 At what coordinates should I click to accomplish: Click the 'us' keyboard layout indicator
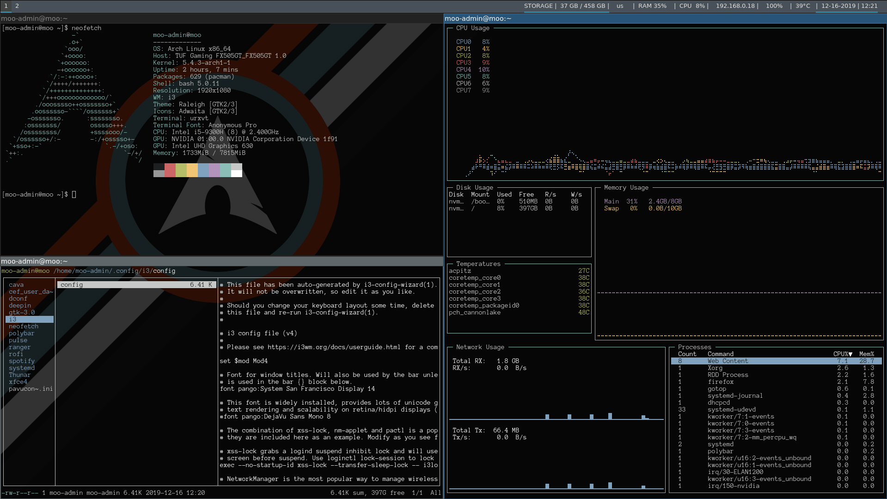point(620,6)
